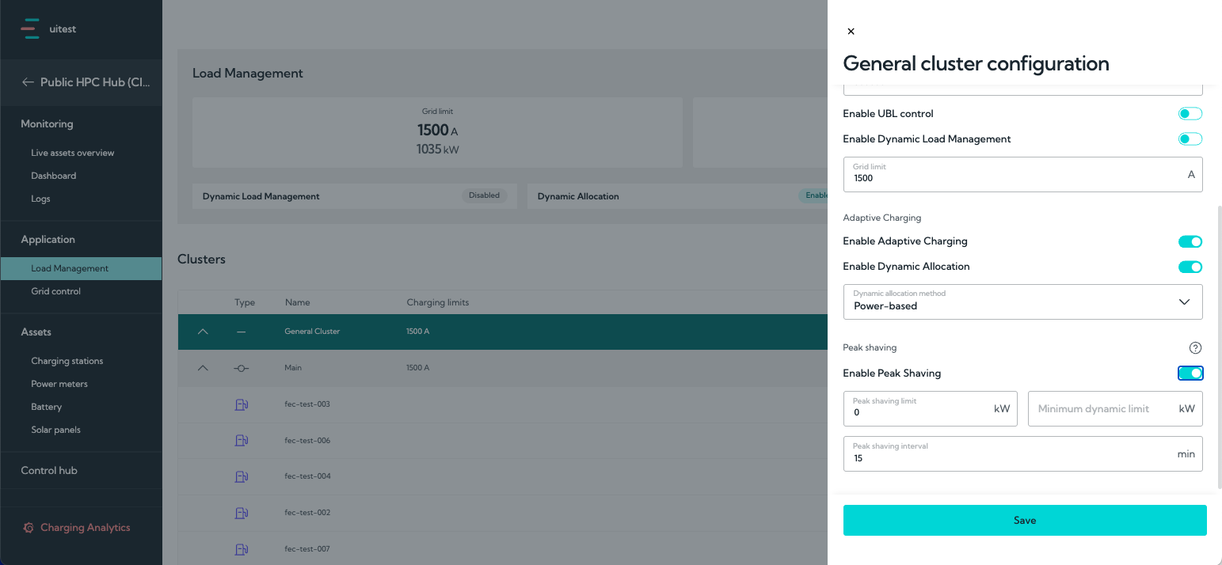Open Charging stations in sidebar
The width and height of the screenshot is (1222, 565).
tap(67, 361)
